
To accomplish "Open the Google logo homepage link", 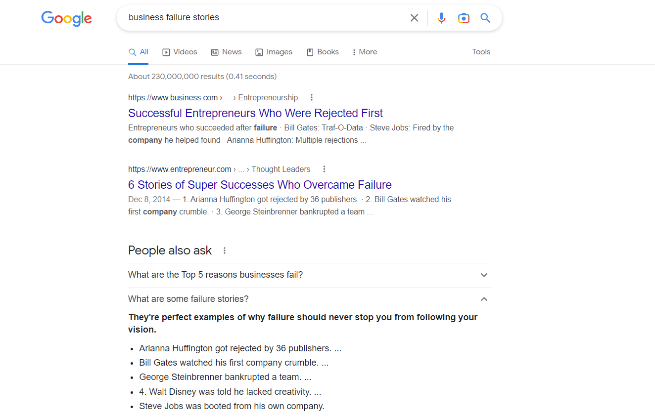I will [x=66, y=18].
